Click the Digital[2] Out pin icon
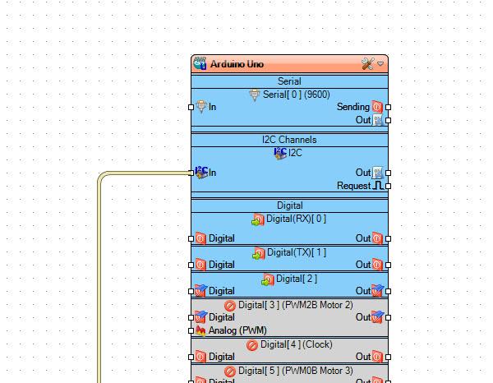The height and width of the screenshot is (383, 493). (378, 291)
